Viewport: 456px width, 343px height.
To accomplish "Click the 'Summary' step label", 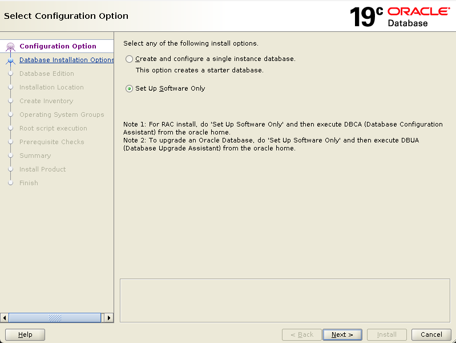I will 35,156.
